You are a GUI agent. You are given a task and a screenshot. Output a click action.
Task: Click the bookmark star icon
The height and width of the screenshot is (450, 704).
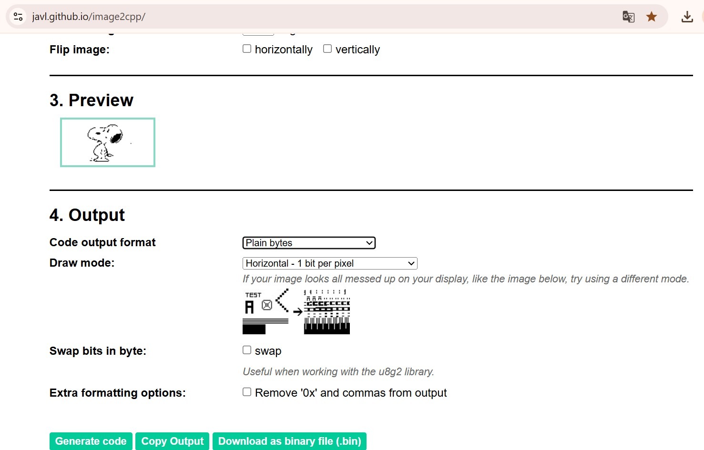coord(651,17)
